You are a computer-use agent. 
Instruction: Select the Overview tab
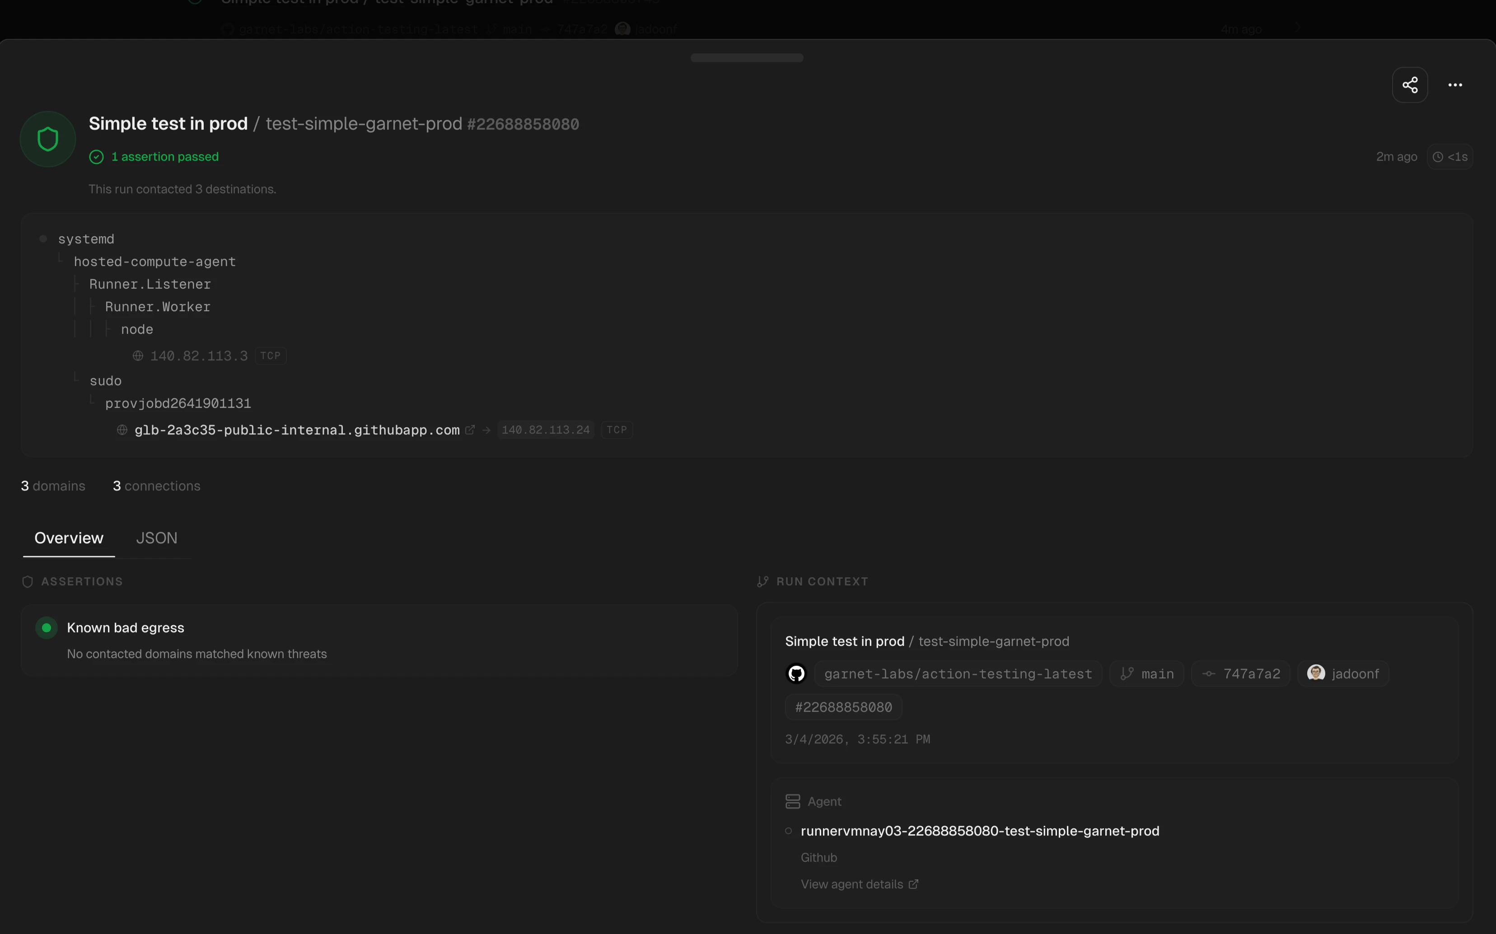(69, 538)
